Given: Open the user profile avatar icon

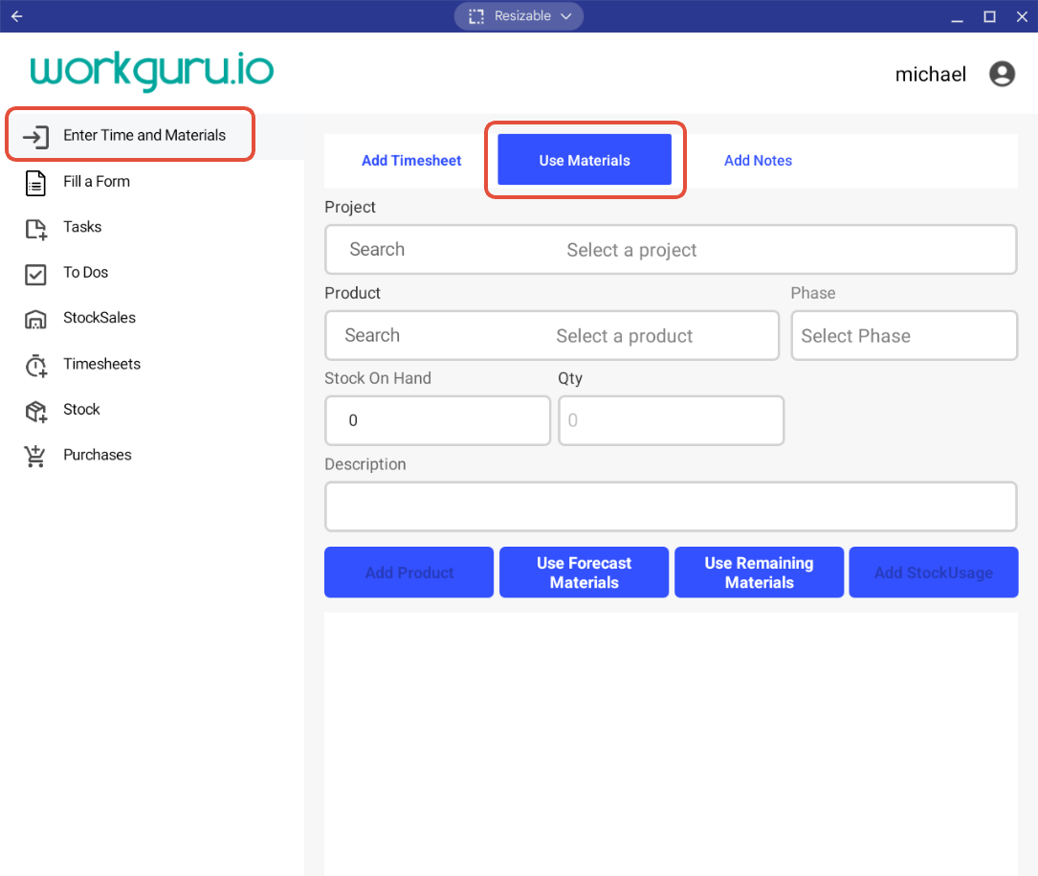Looking at the screenshot, I should 1002,74.
